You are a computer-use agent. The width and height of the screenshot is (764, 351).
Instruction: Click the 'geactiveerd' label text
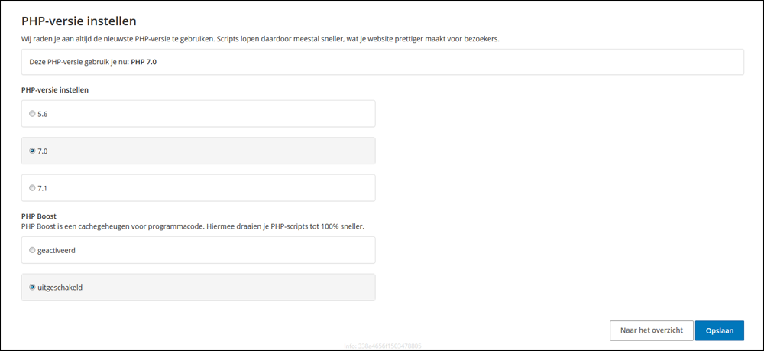click(x=57, y=250)
